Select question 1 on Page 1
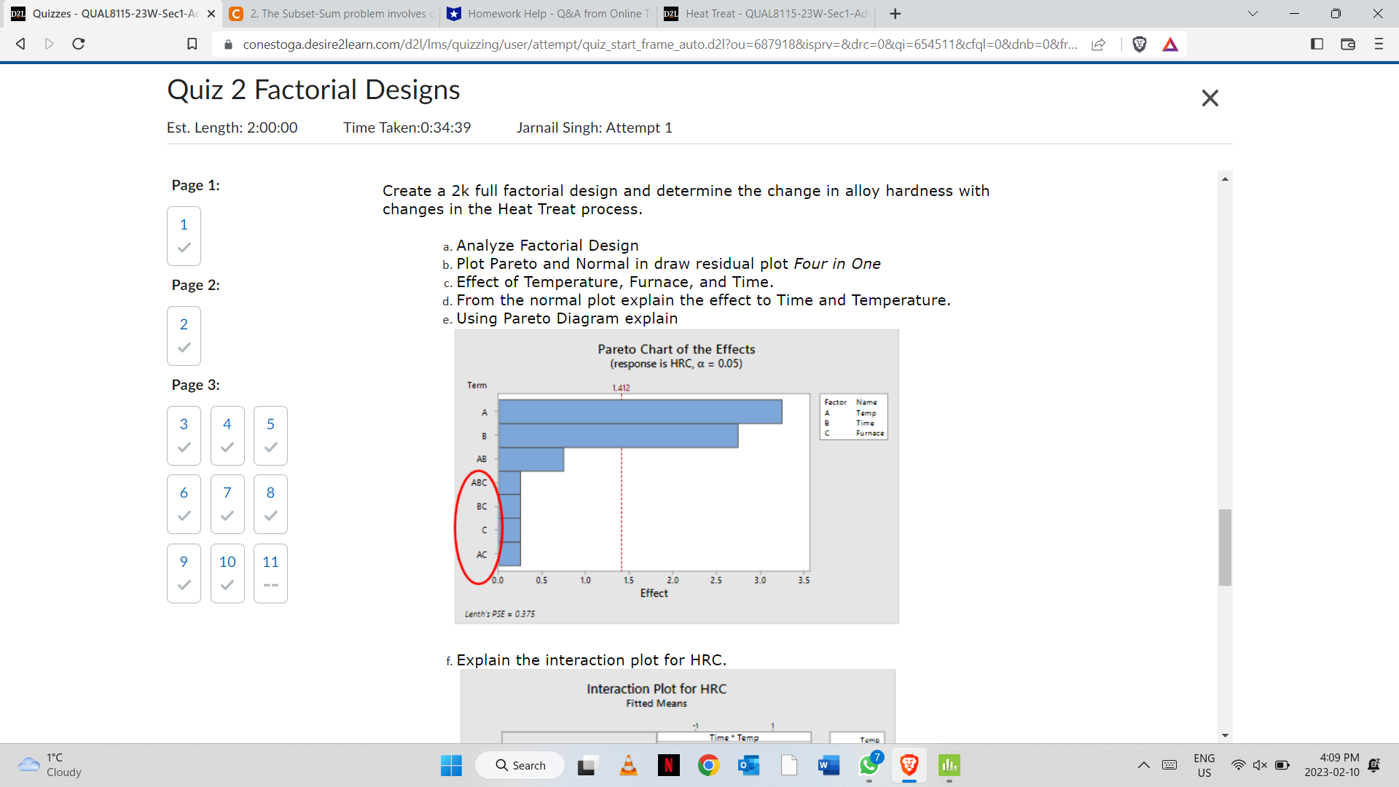1399x787 pixels. pyautogui.click(x=183, y=236)
